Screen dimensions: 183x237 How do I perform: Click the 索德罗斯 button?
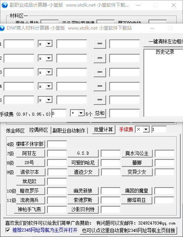click(83, 200)
